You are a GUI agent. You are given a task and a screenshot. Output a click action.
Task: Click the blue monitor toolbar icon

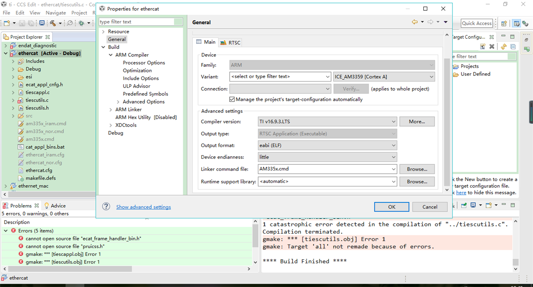click(42, 23)
